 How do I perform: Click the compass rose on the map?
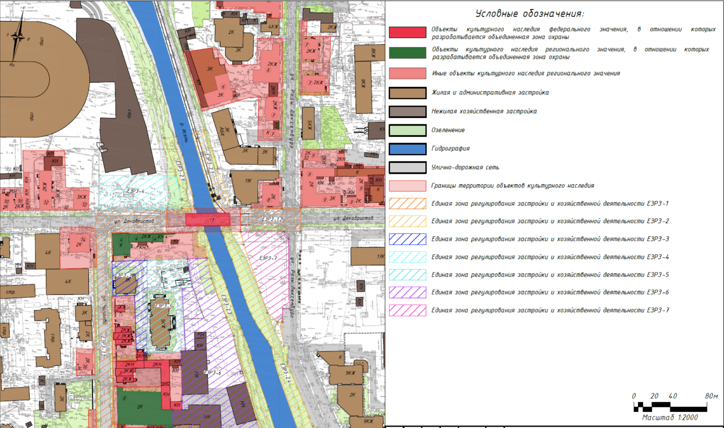point(17,37)
